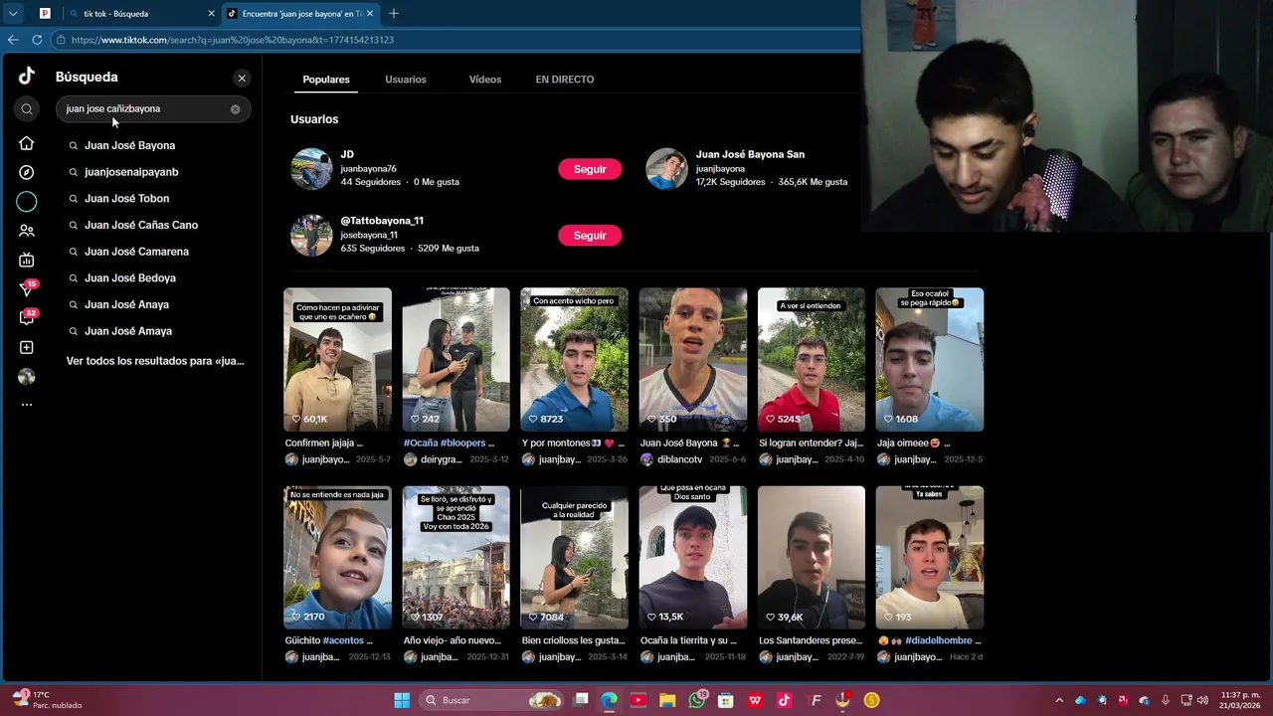
Task: Switch to the EN DIRECTO tab
Action: point(565,80)
